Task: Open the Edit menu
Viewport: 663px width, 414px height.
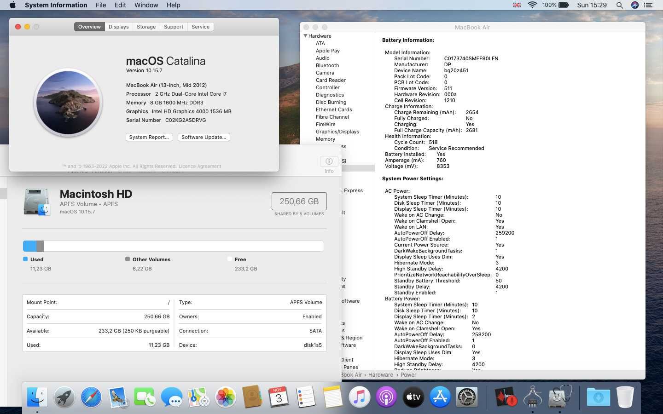Action: pos(120,5)
